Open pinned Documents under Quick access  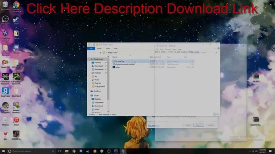click(x=99, y=69)
